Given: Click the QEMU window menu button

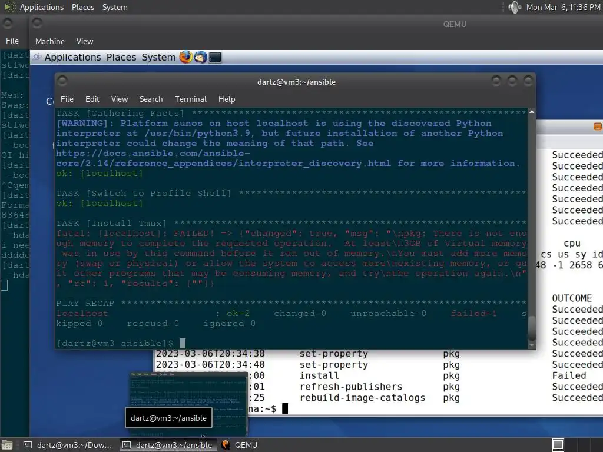Looking at the screenshot, I should click(x=37, y=23).
